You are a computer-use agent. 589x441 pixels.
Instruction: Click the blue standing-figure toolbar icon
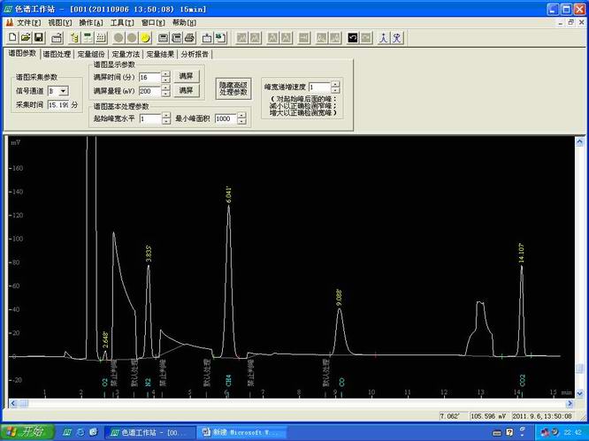(383, 37)
